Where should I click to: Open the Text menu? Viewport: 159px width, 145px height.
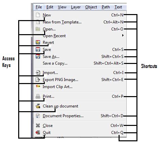pyautogui.click(x=118, y=7)
